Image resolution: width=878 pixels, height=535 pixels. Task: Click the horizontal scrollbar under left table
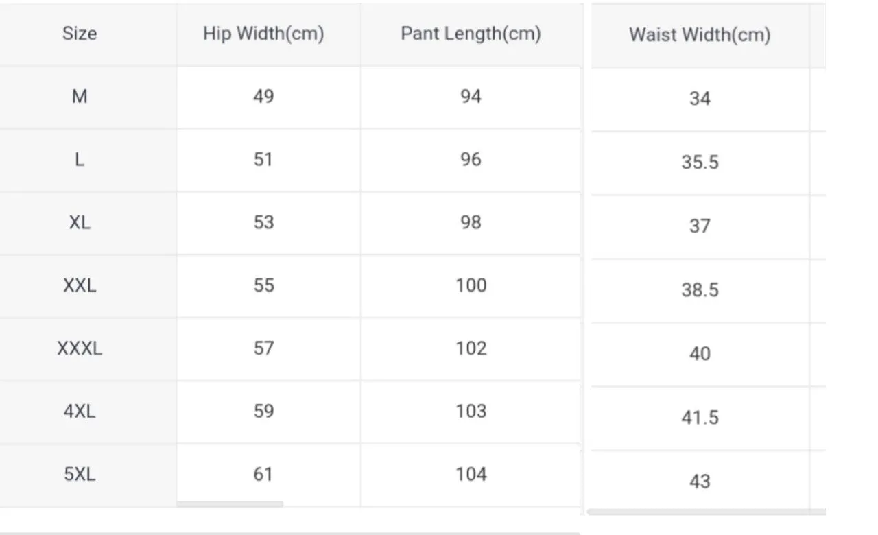pos(230,505)
